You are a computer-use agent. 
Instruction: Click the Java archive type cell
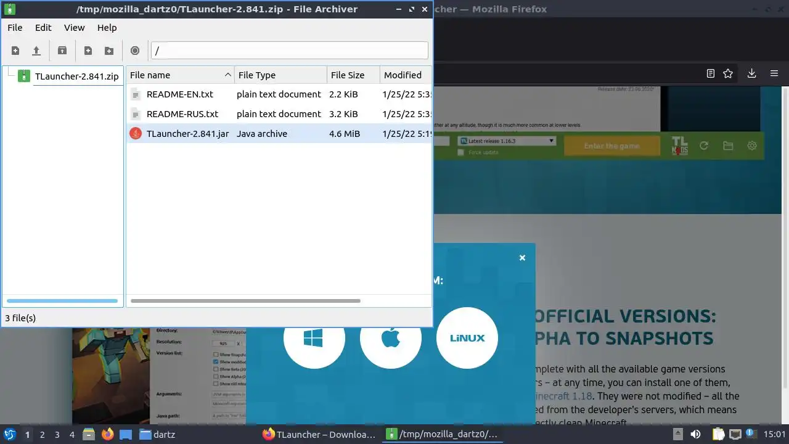pyautogui.click(x=262, y=134)
